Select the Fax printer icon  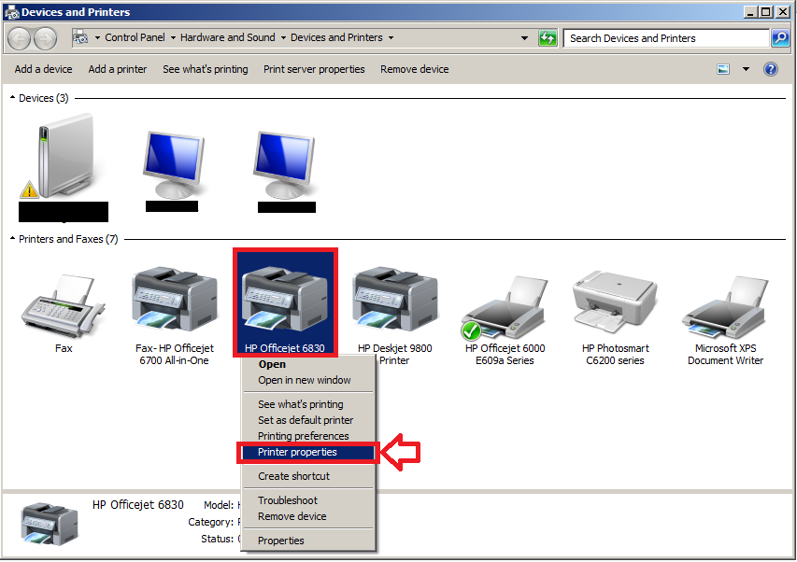click(63, 305)
